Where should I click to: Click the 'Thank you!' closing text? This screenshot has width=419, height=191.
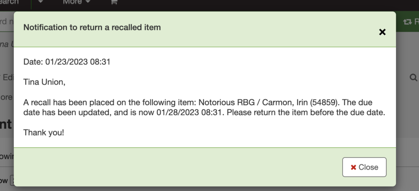[x=44, y=132]
